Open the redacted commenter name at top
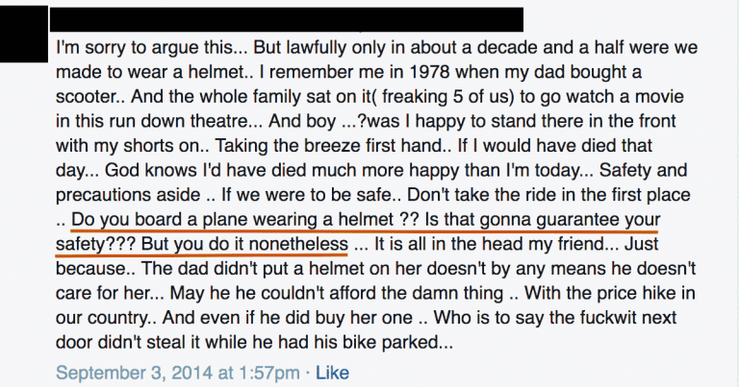This screenshot has width=739, height=387. coord(290,19)
